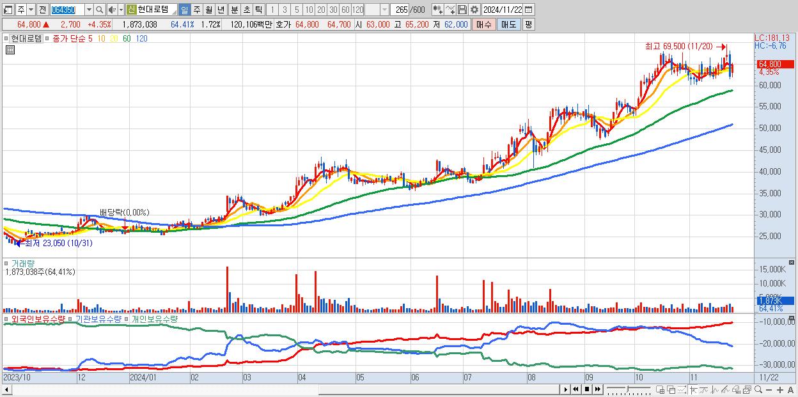Click the 매도 sell button
The image size is (798, 397).
508,24
